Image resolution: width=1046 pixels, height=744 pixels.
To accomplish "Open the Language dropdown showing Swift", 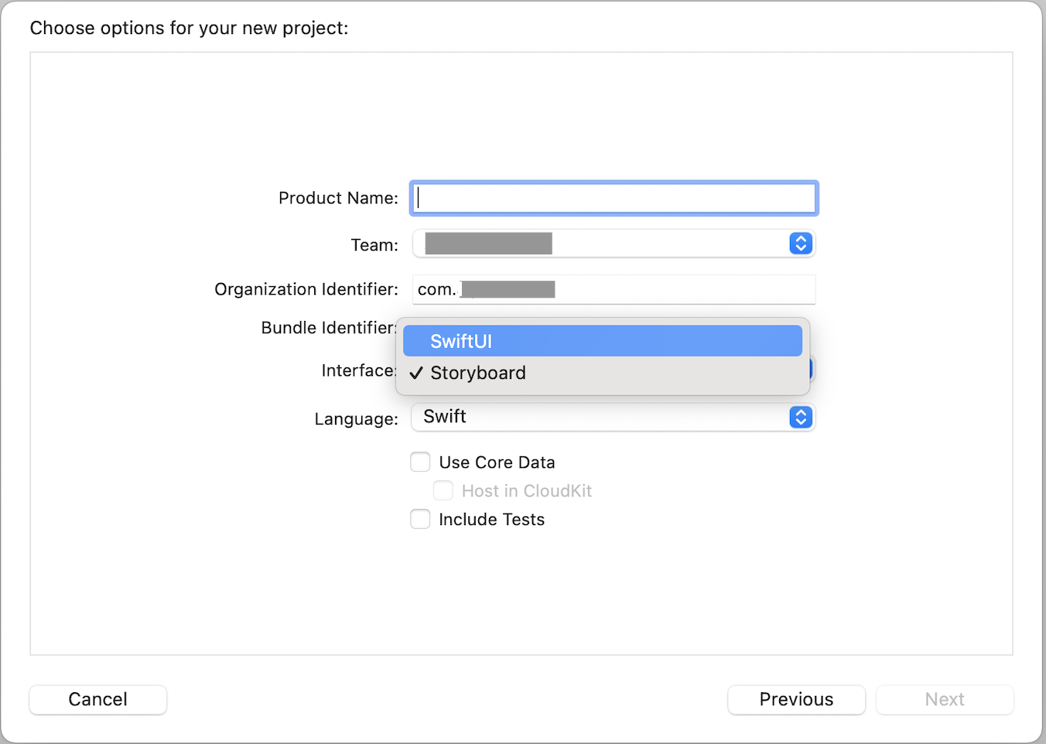I will point(613,418).
